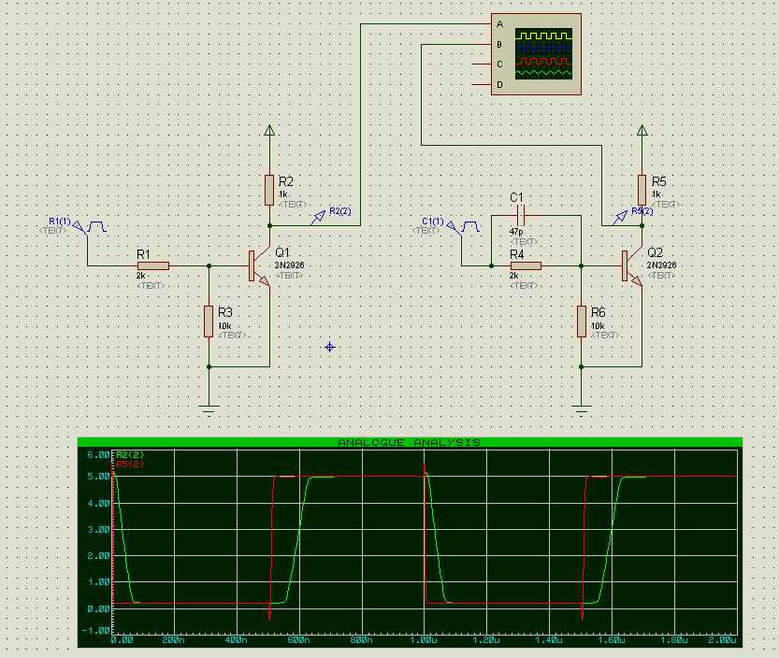Viewport: 779px width, 658px height.
Task: Click the R2(2) voltage probe marker
Action: pyautogui.click(x=318, y=218)
